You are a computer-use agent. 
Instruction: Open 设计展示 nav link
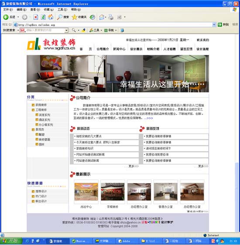click(x=136, y=49)
